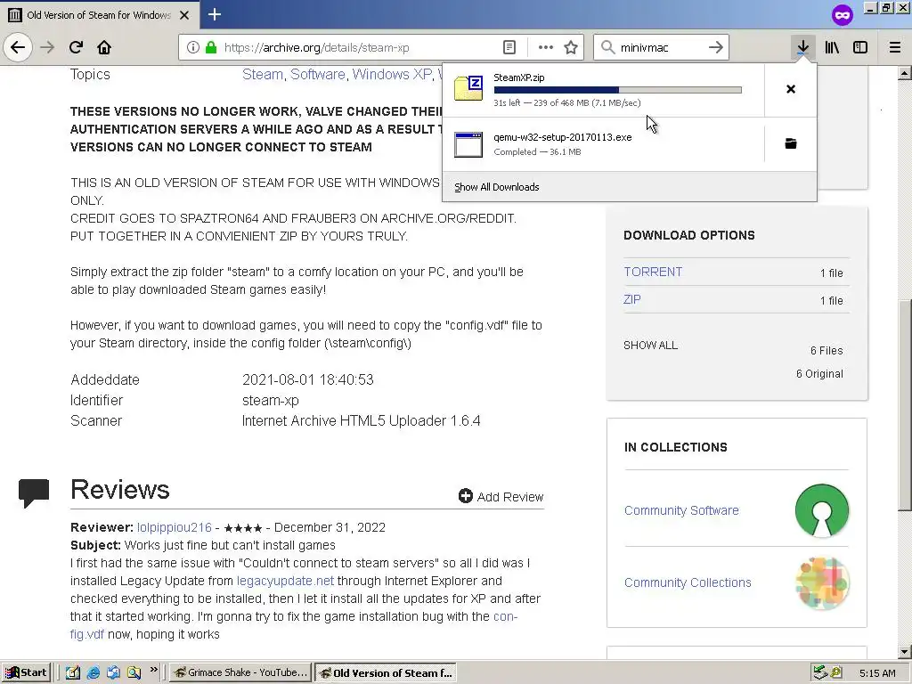Screen dimensions: 912x684
Task: Open the Firefox hamburger menu
Action: [894, 47]
